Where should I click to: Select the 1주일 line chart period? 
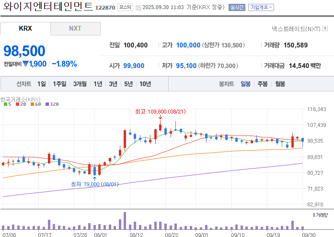(x=59, y=84)
